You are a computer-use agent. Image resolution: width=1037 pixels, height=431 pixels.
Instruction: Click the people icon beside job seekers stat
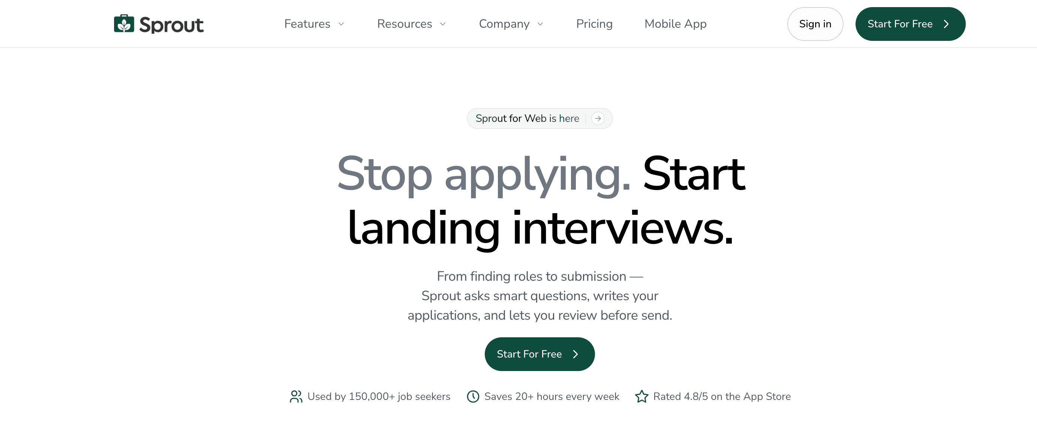coord(296,397)
